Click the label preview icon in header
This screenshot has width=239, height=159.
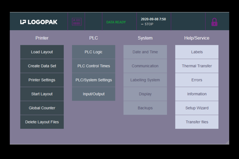[76, 22]
